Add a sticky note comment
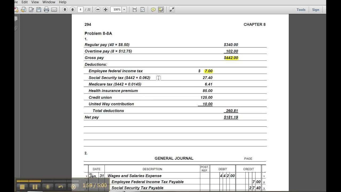The width and height of the screenshot is (341, 192). 153,10
